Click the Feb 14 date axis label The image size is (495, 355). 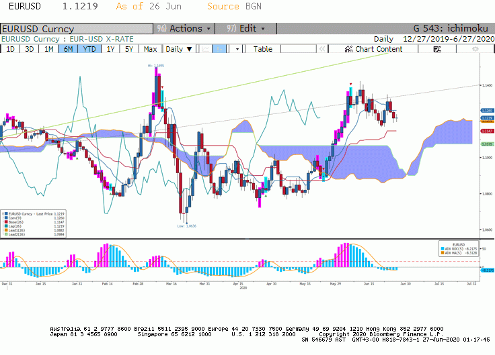coord(107,284)
